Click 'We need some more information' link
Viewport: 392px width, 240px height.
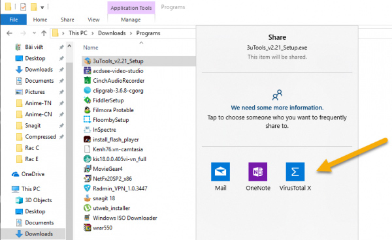click(x=277, y=108)
